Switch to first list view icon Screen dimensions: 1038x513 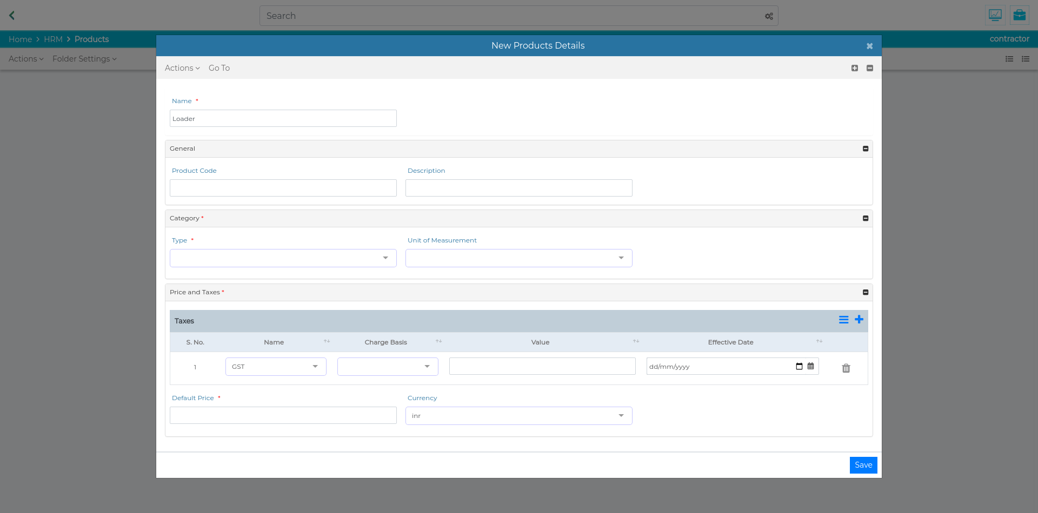1009,59
